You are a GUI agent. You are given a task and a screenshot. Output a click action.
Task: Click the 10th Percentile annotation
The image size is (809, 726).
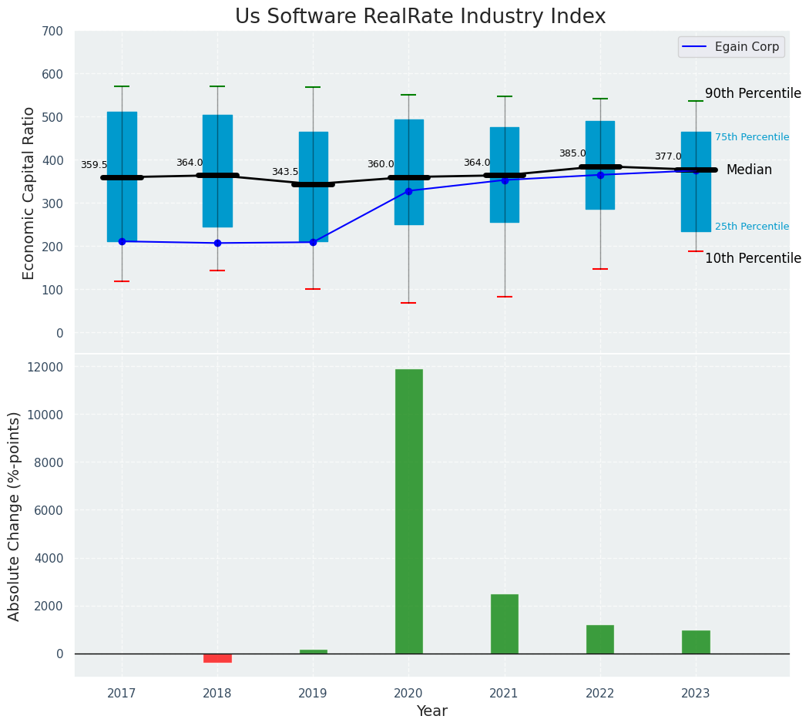(x=753, y=258)
